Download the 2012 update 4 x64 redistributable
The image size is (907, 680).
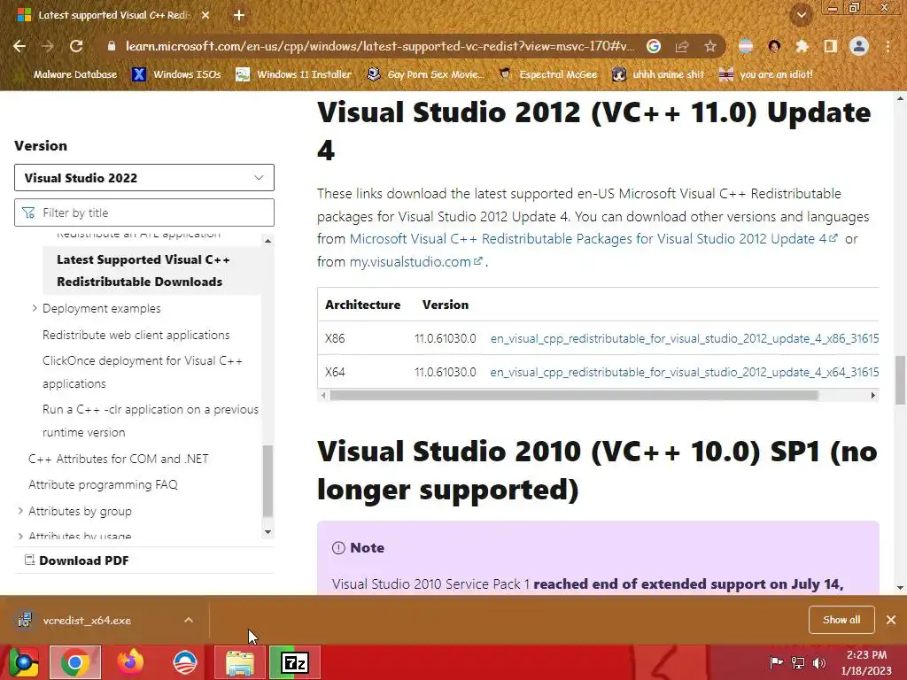(685, 372)
